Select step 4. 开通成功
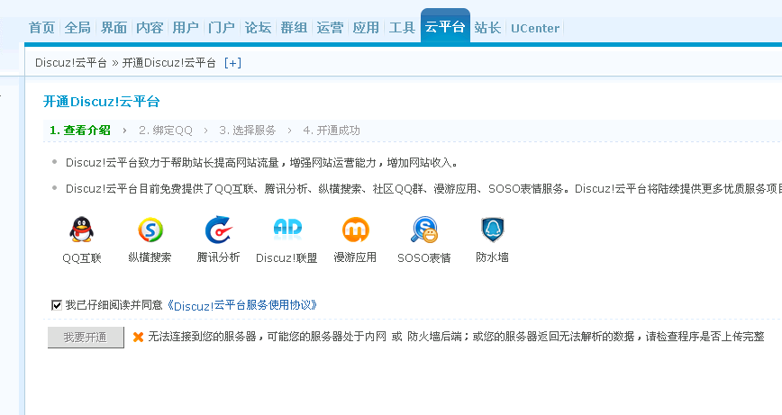 coord(332,131)
